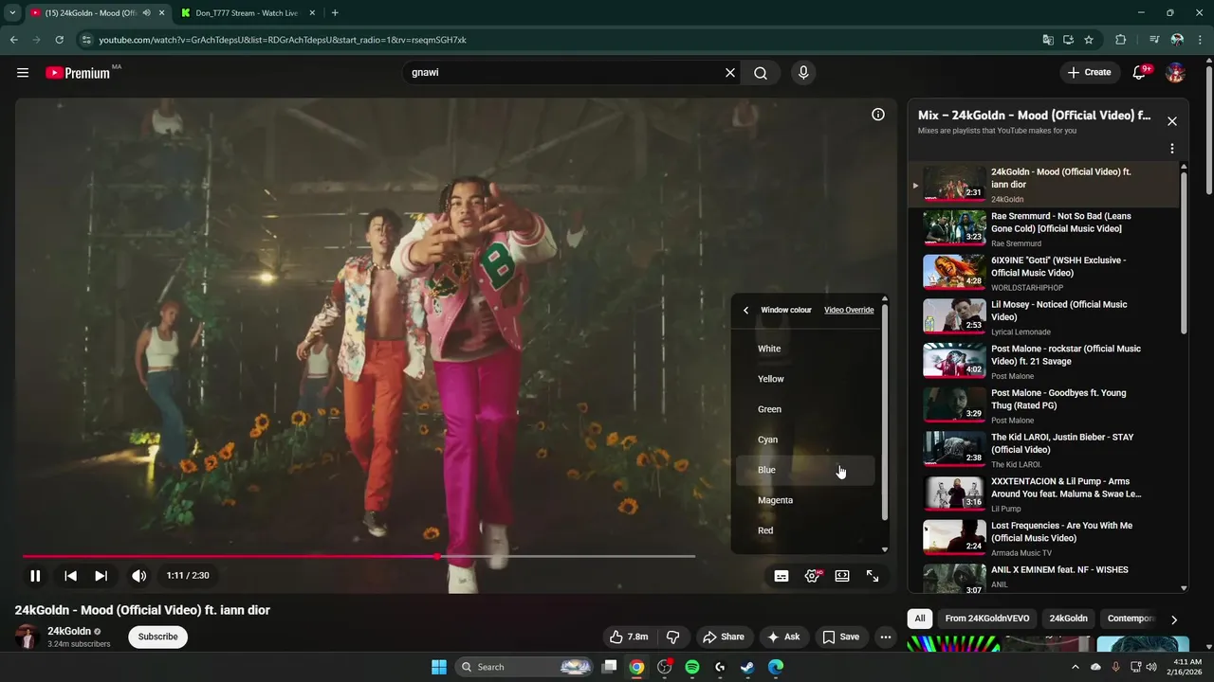
Task: Choose Yellow window colour
Action: pos(805,379)
